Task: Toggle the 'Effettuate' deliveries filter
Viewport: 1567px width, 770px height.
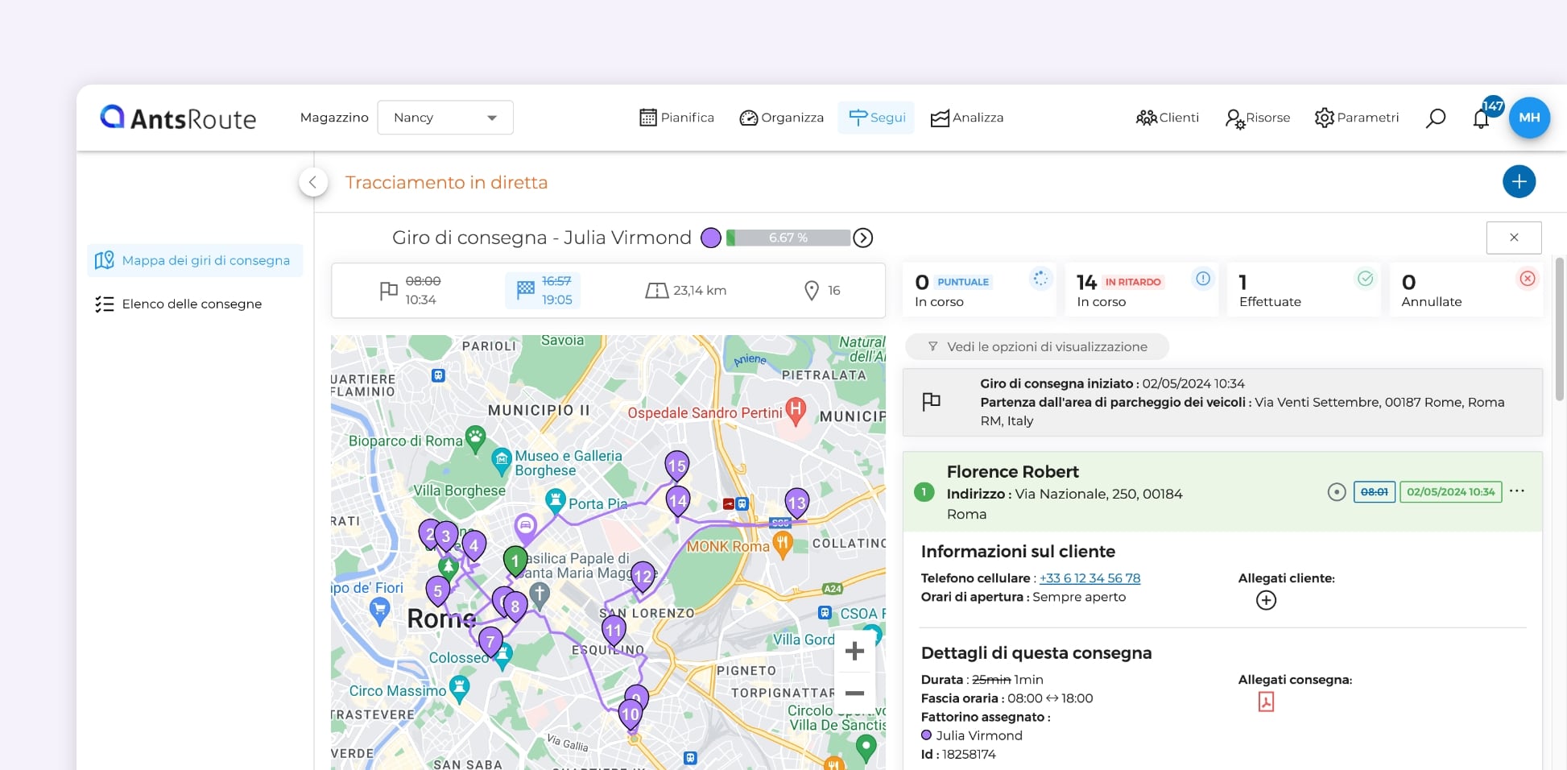Action: (1303, 290)
